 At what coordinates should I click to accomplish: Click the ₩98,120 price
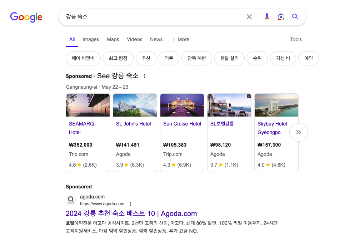coord(220,145)
